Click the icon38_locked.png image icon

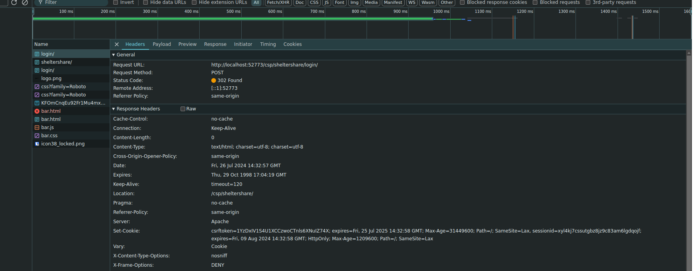click(37, 144)
